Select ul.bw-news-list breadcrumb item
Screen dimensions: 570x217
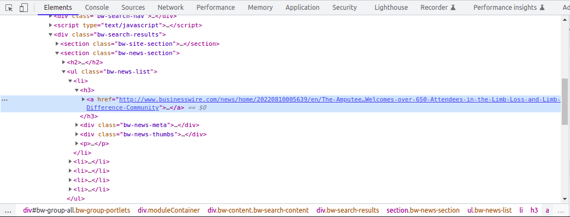click(489, 210)
